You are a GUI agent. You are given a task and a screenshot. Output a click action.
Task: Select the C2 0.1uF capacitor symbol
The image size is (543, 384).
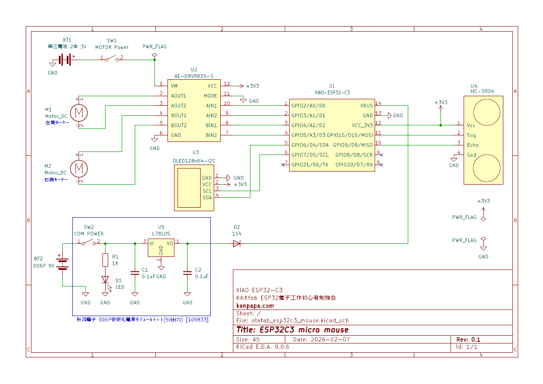[x=187, y=273]
